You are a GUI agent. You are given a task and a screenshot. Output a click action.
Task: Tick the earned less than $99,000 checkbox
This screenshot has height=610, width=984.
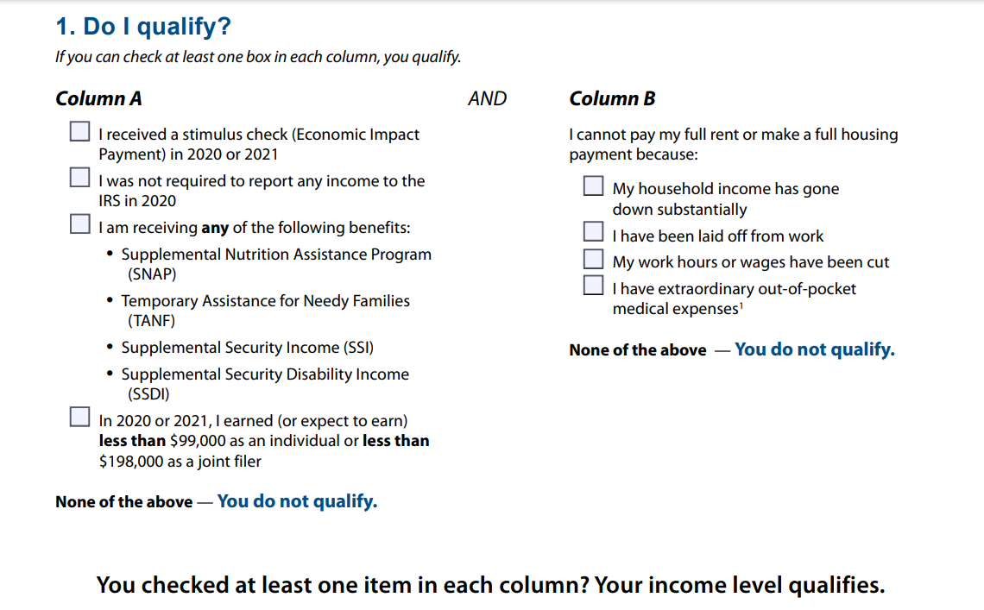click(x=79, y=417)
